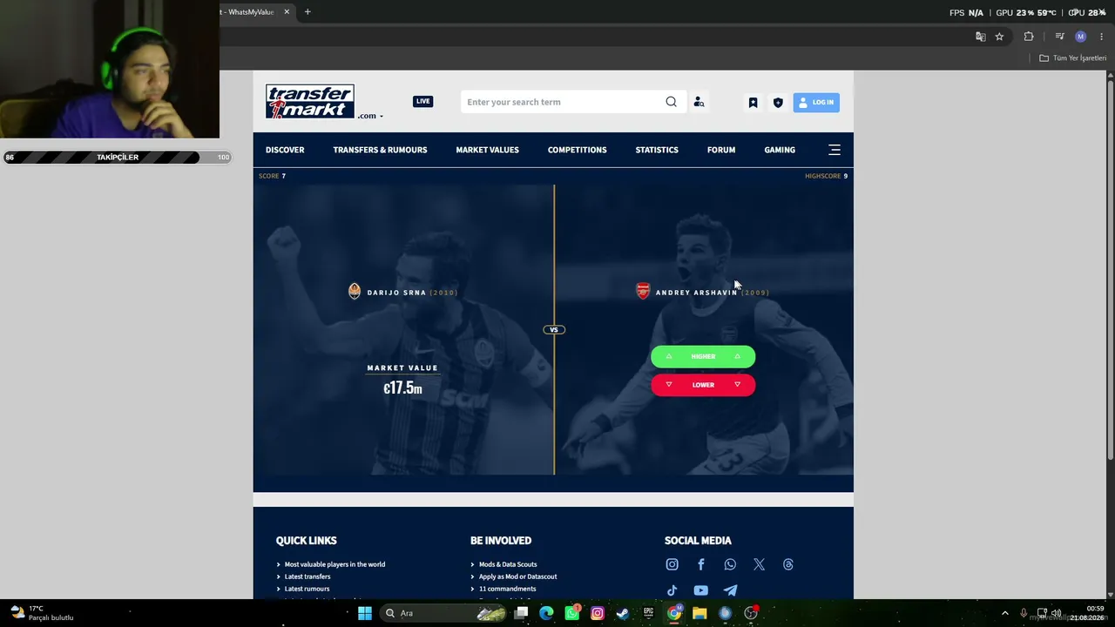1115x627 pixels.
Task: Open the Latest transfers link
Action: coord(307,576)
